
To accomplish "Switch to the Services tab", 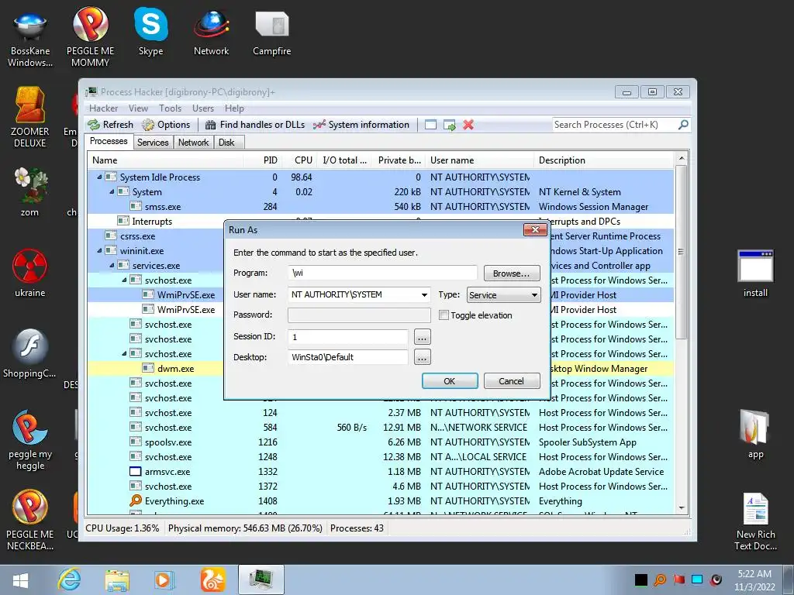I will coord(153,143).
